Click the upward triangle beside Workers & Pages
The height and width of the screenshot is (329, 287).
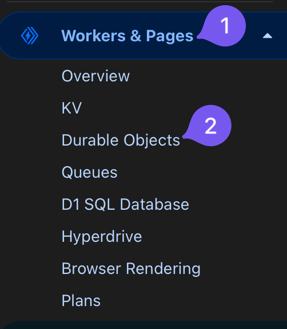pos(268,36)
